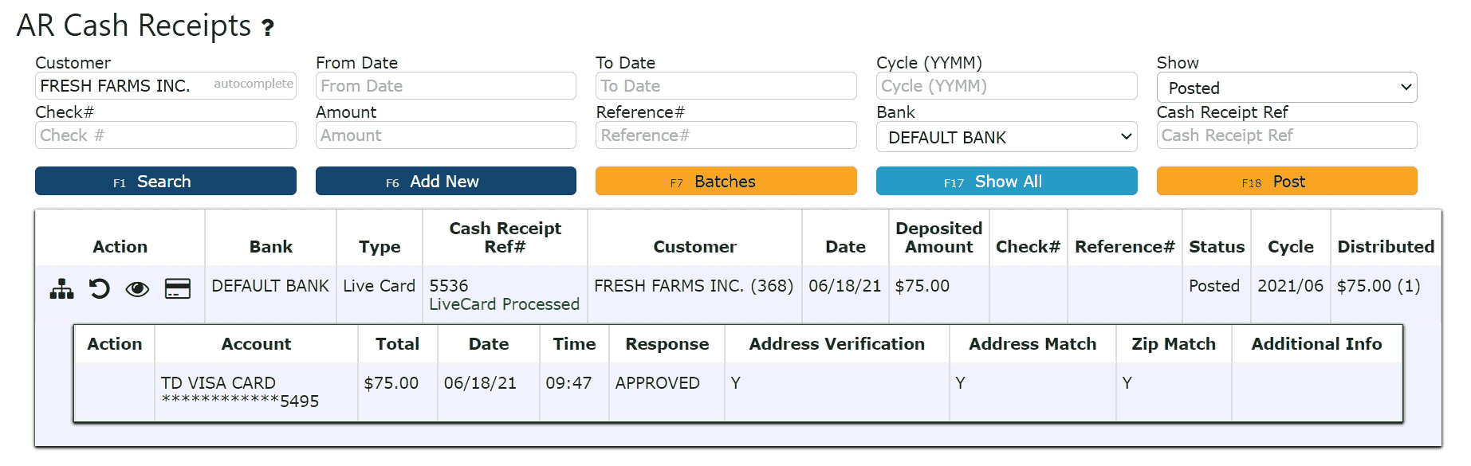Click the reverse arrow icon for receipt 5536
The width and height of the screenshot is (1471, 466).
[x=100, y=288]
